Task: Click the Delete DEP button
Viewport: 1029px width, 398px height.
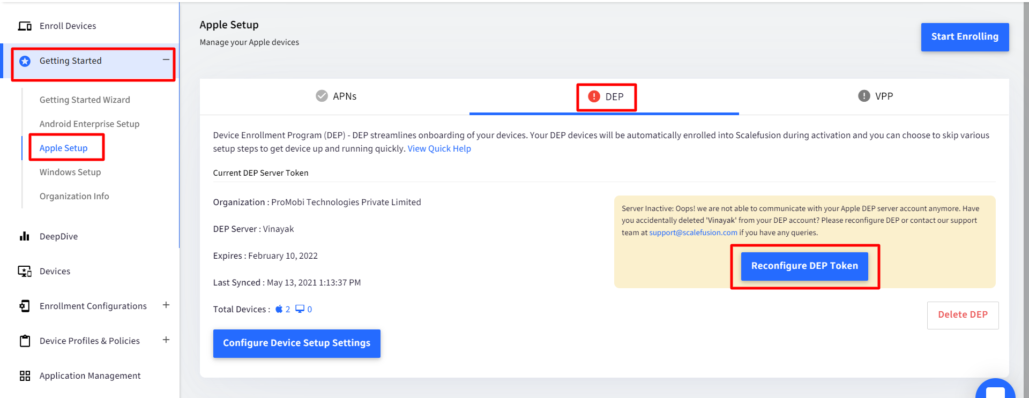Action: click(963, 315)
